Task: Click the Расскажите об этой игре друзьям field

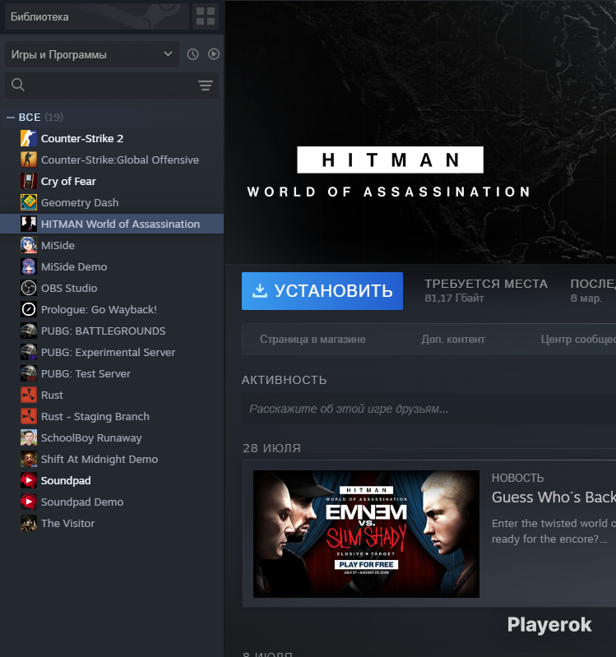Action: tap(428, 409)
